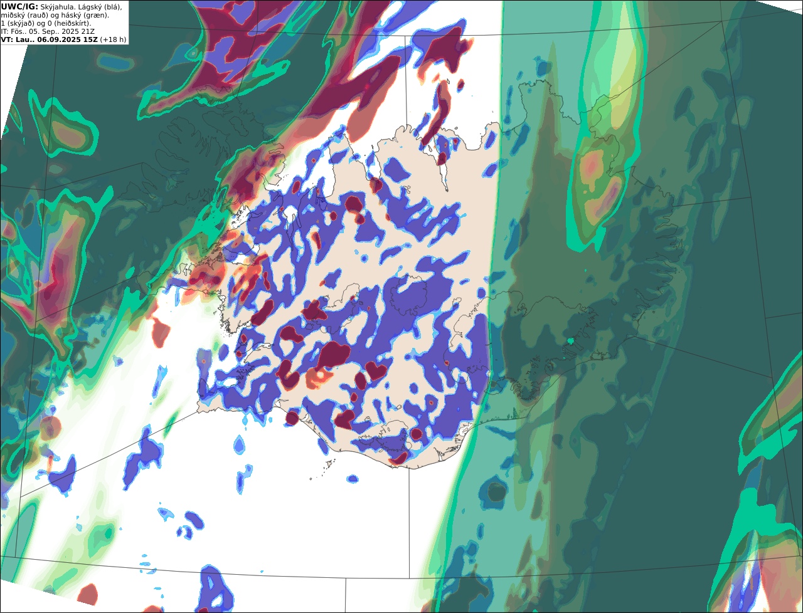This screenshot has width=803, height=613.
Task: Click the 'UWC/IG:' bold heading
Action: 19,6
